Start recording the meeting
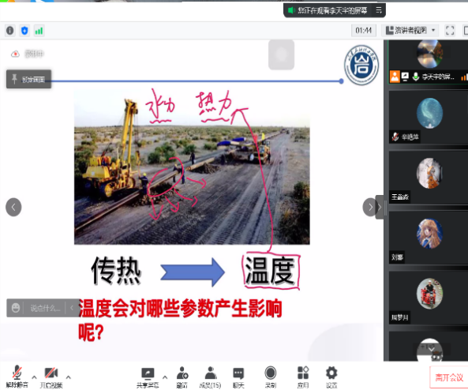The height and width of the screenshot is (390, 468). (271, 377)
